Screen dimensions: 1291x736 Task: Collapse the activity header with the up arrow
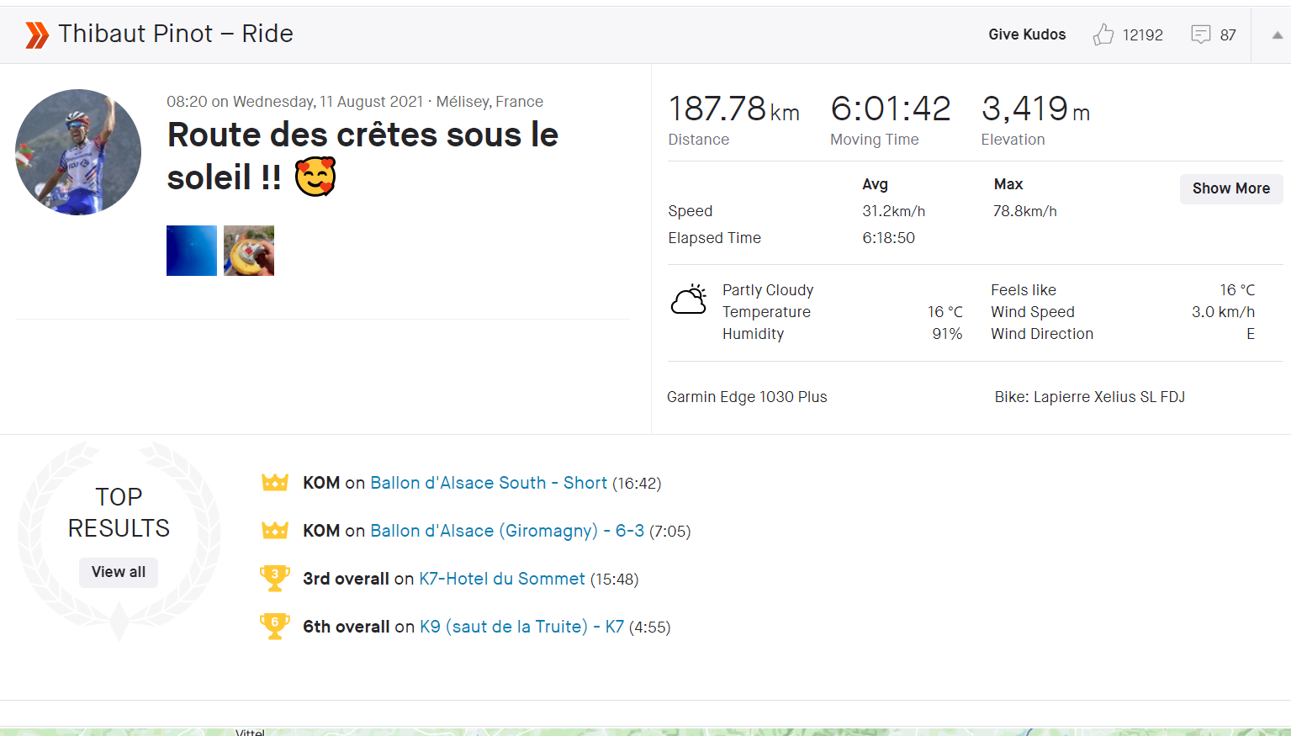[x=1277, y=35]
